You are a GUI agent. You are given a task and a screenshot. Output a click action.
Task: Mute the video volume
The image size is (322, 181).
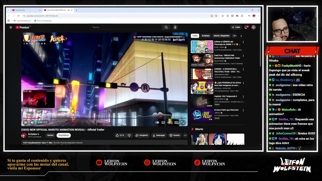32,122
